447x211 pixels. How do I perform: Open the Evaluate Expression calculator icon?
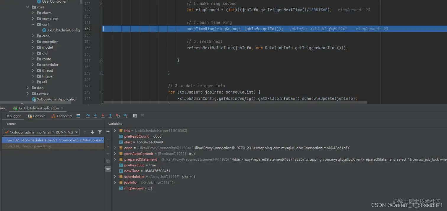135,116
